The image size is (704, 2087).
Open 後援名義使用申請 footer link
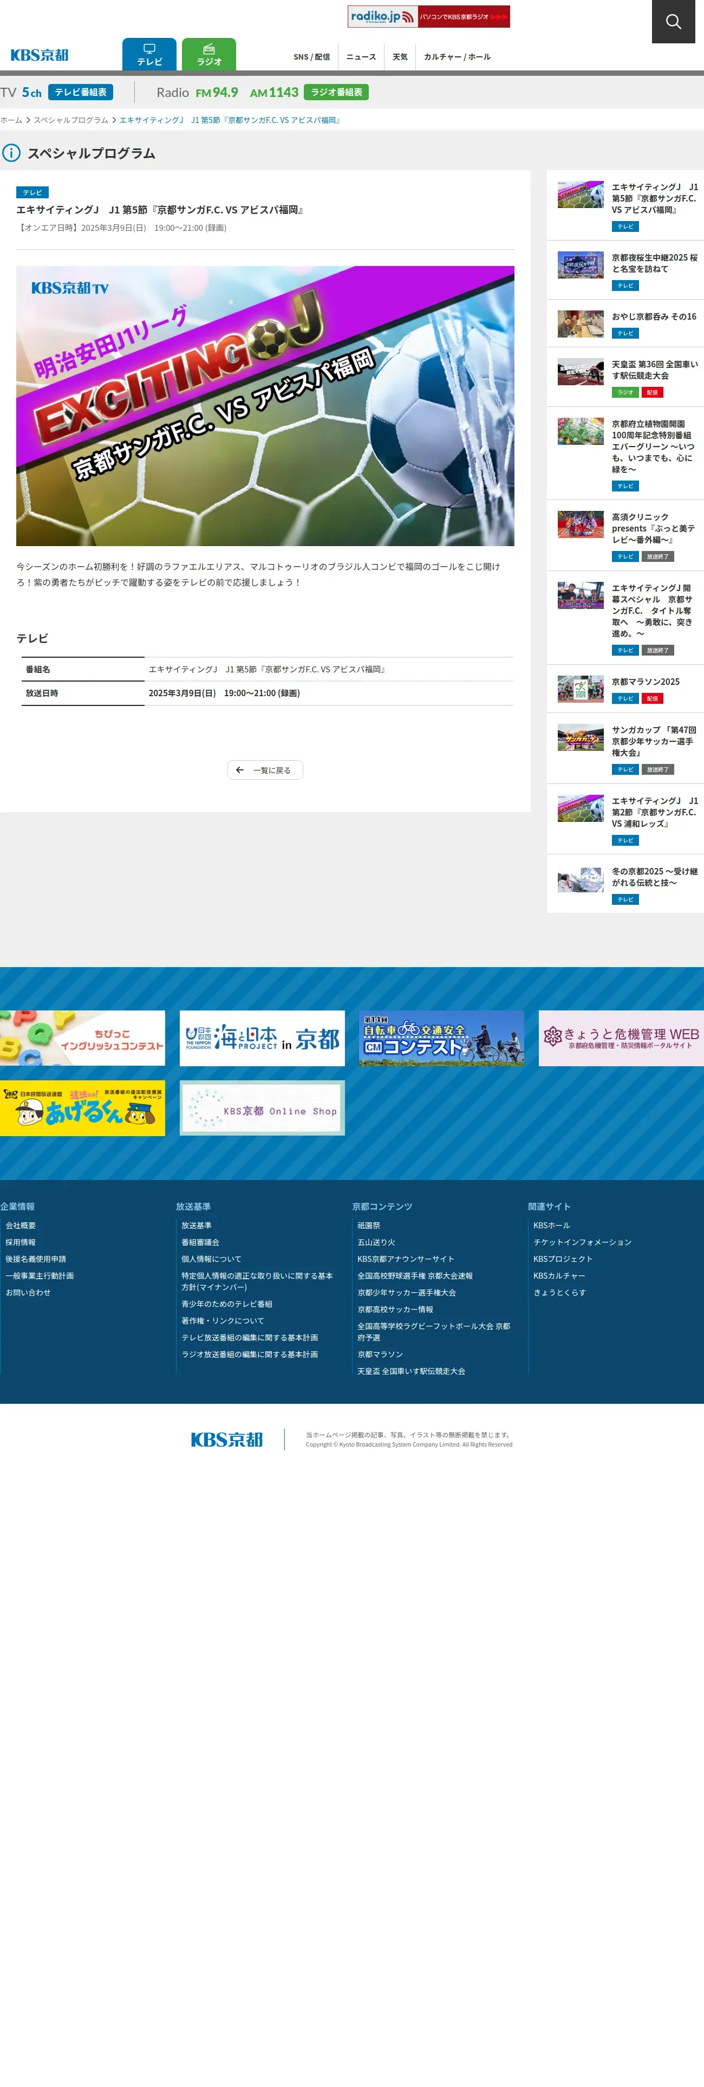coord(36,1259)
